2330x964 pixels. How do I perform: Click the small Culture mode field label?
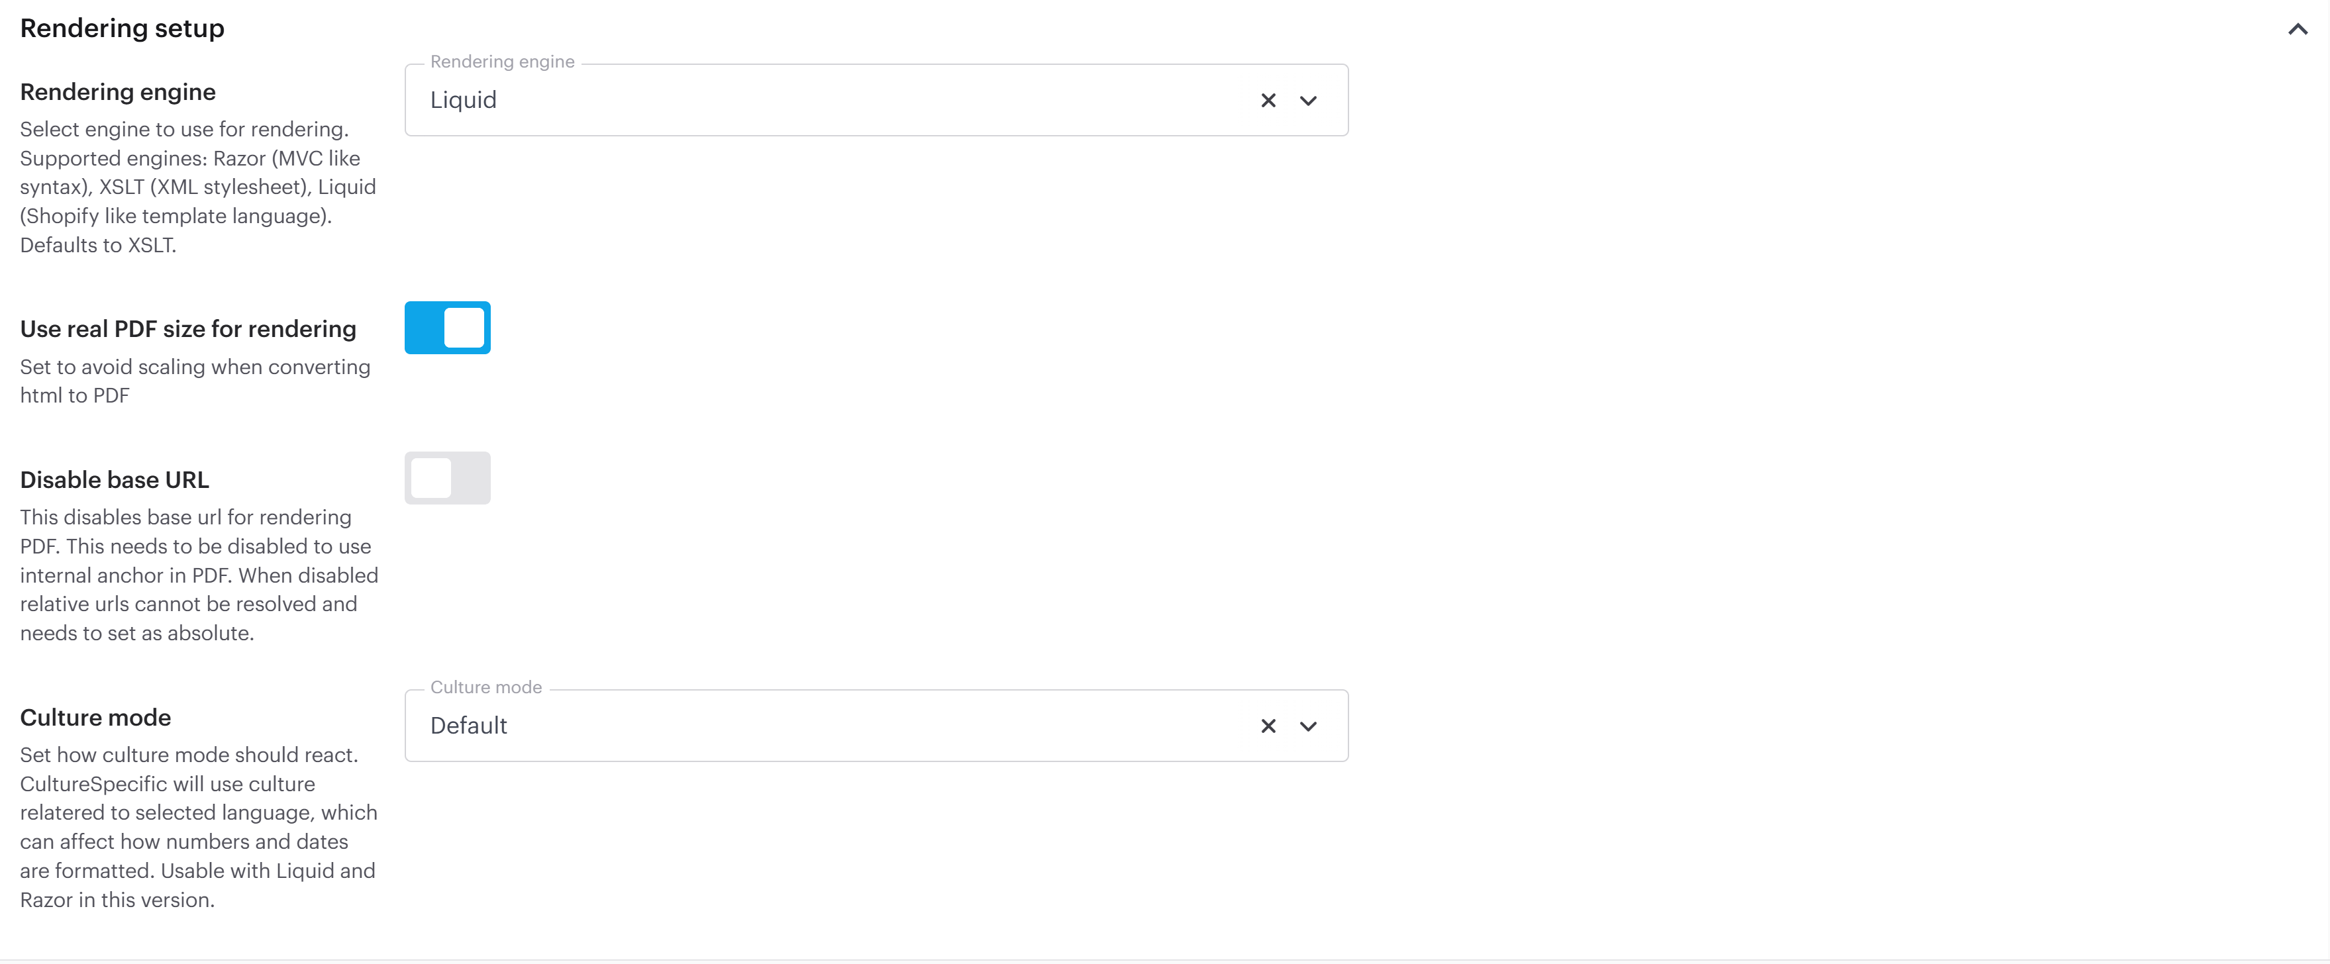coord(485,687)
